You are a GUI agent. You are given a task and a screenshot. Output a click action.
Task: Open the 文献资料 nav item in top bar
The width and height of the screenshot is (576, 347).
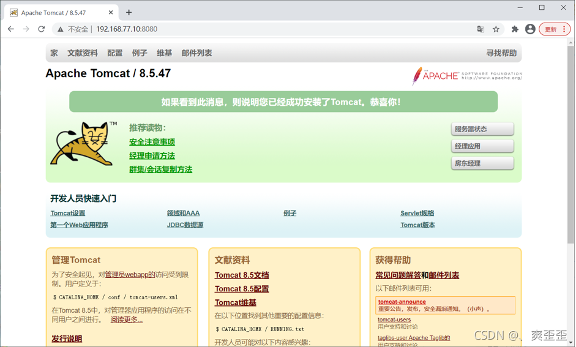coord(82,53)
